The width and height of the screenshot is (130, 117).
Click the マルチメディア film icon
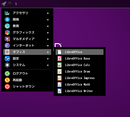[x=7, y=39]
